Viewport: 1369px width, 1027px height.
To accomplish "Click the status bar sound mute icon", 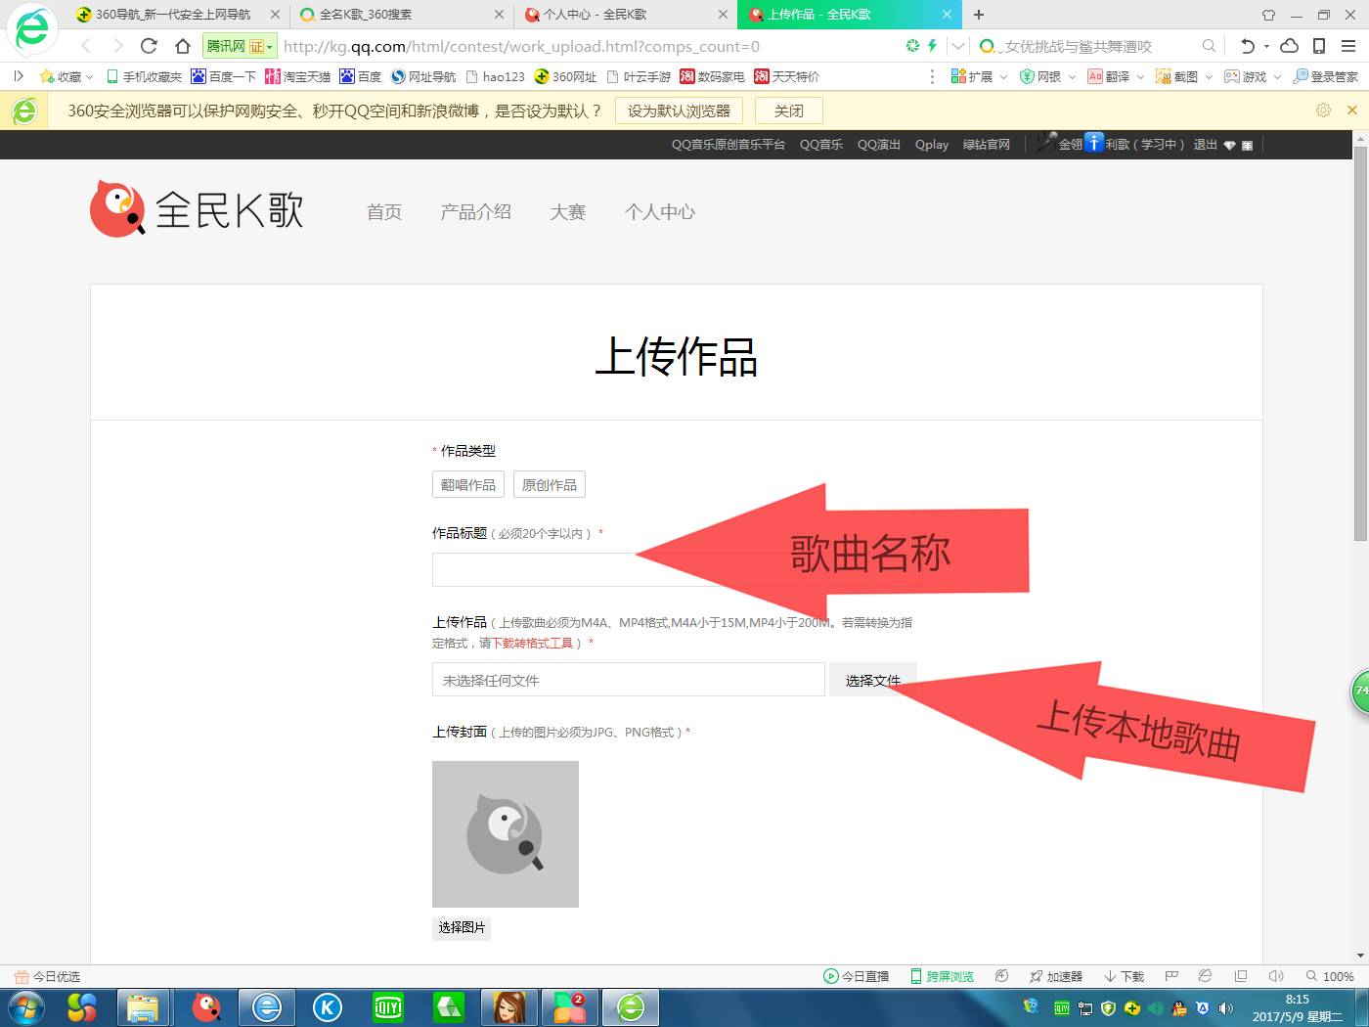I will 1276,976.
